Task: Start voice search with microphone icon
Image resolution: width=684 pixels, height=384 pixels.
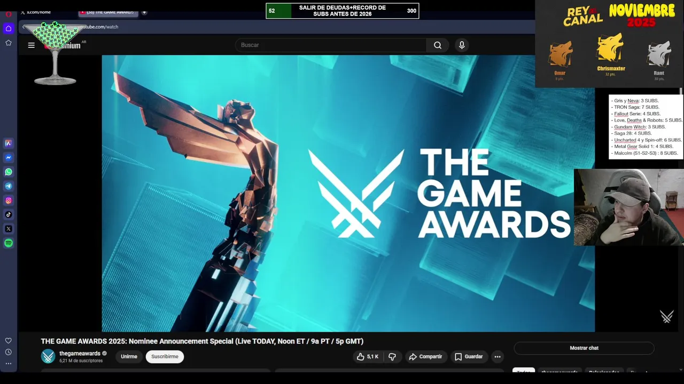Action: click(462, 45)
